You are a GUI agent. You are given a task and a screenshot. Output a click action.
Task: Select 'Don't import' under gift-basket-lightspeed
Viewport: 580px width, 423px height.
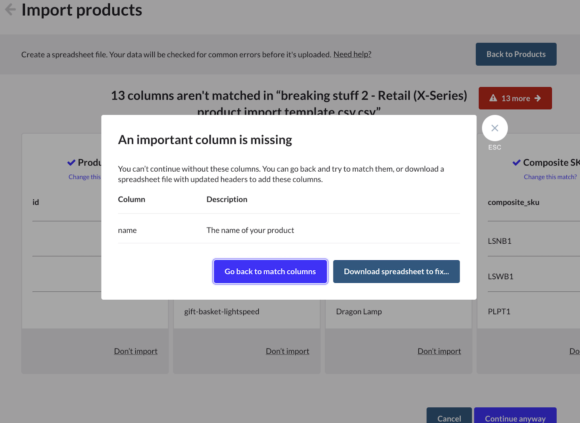[287, 351]
